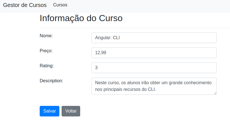
Task: Click the "Preço:" label
Action: coord(46,51)
